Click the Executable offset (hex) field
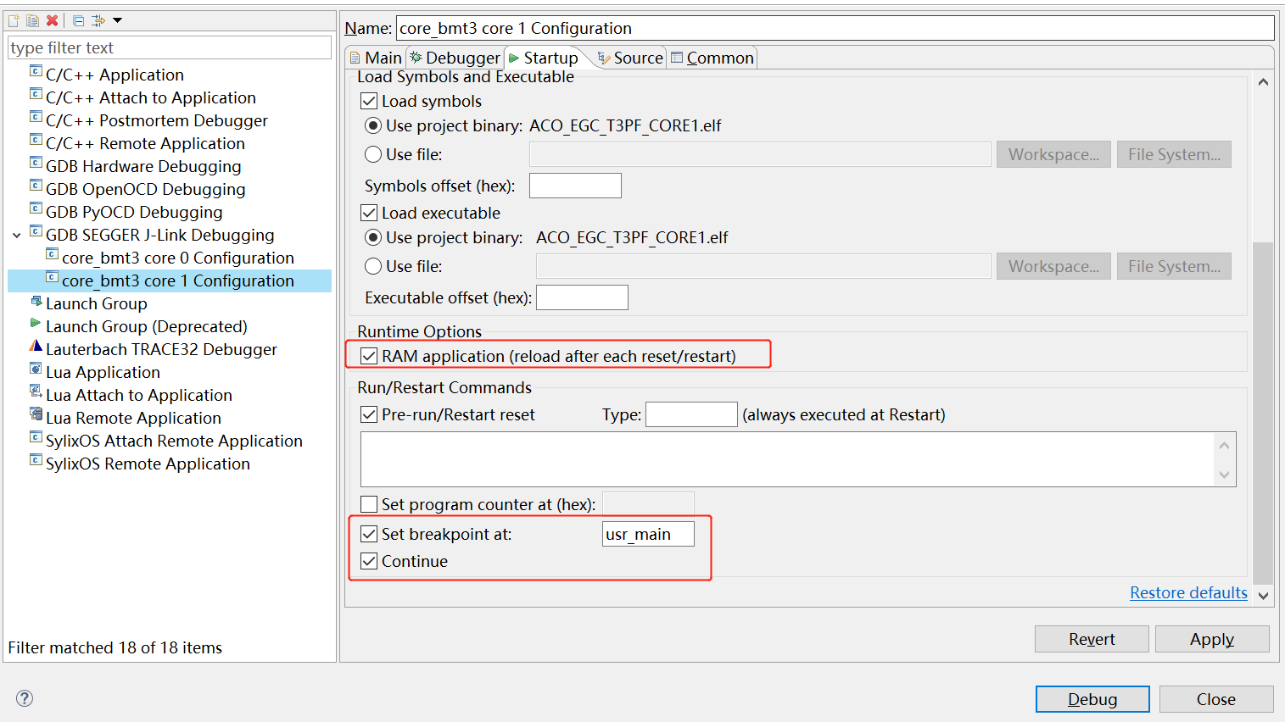1285x722 pixels. 582,297
